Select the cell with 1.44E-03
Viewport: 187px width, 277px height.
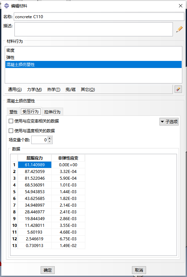pyautogui.click(x=68, y=192)
